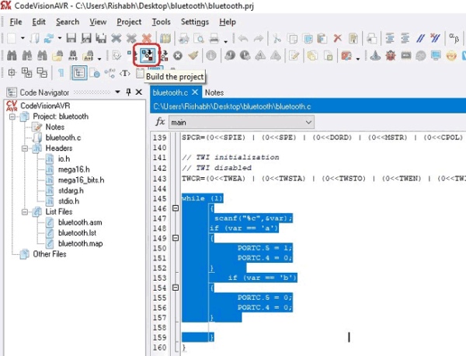Switch to the Notes tab
This screenshot has height=356, width=466.
(214, 92)
